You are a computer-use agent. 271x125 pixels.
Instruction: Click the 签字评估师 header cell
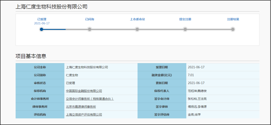point(162,114)
